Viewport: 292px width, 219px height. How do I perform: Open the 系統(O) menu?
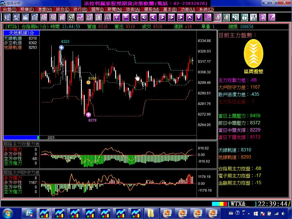point(206,9)
